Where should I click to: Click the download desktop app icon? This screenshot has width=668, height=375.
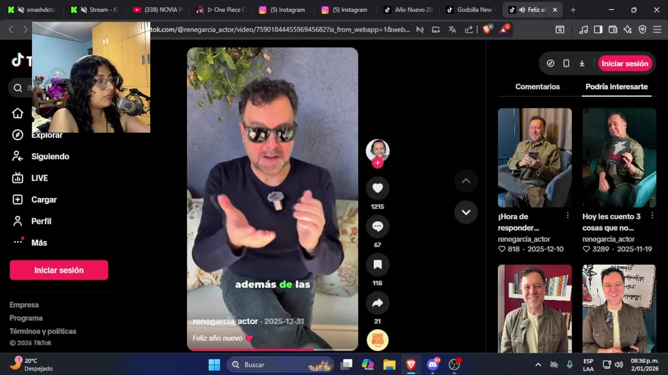tap(582, 64)
